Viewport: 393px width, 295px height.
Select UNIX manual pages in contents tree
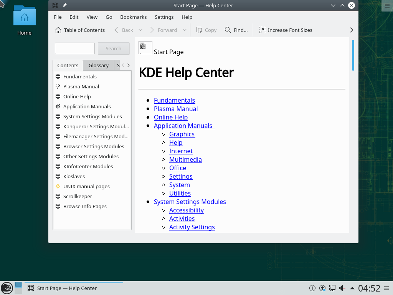click(x=86, y=186)
